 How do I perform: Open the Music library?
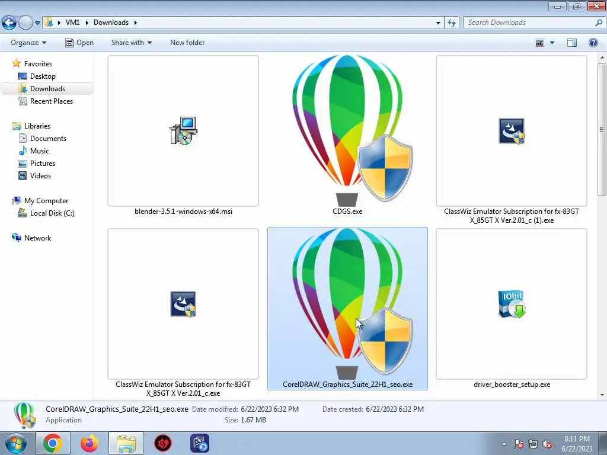click(40, 151)
